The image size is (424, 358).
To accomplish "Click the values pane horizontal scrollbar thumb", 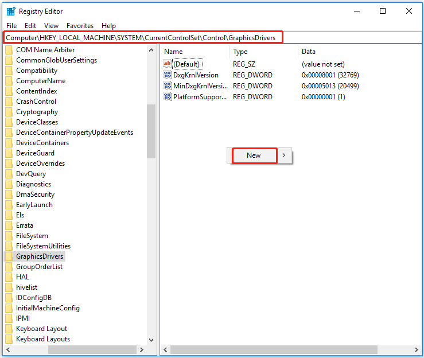I will (x=274, y=349).
